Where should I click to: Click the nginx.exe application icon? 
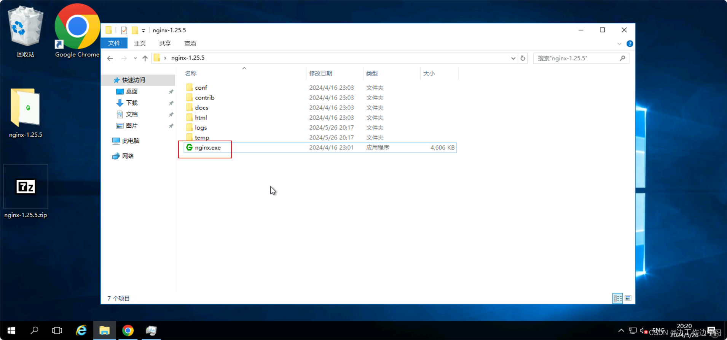[x=189, y=147]
